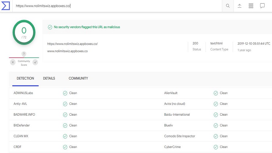Click the 0/72 detection score circle
272x153 pixels.
[x=24, y=32]
